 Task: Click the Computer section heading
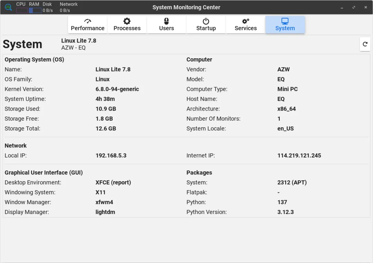pyautogui.click(x=199, y=60)
